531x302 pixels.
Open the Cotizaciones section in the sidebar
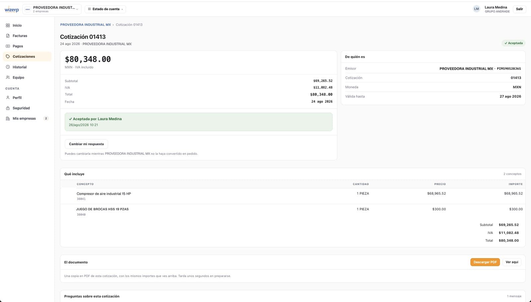pyautogui.click(x=27, y=56)
